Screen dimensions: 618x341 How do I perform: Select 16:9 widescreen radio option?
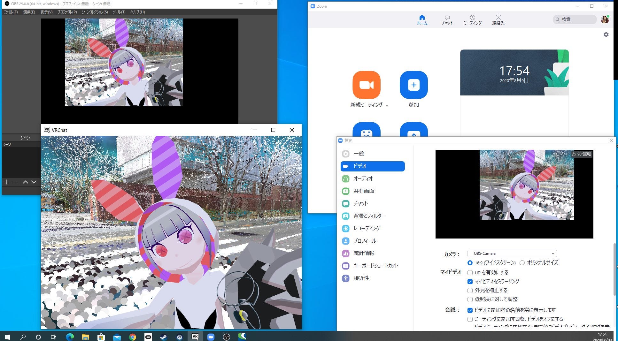470,263
